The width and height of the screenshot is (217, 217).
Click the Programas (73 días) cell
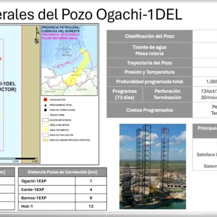click(125, 94)
